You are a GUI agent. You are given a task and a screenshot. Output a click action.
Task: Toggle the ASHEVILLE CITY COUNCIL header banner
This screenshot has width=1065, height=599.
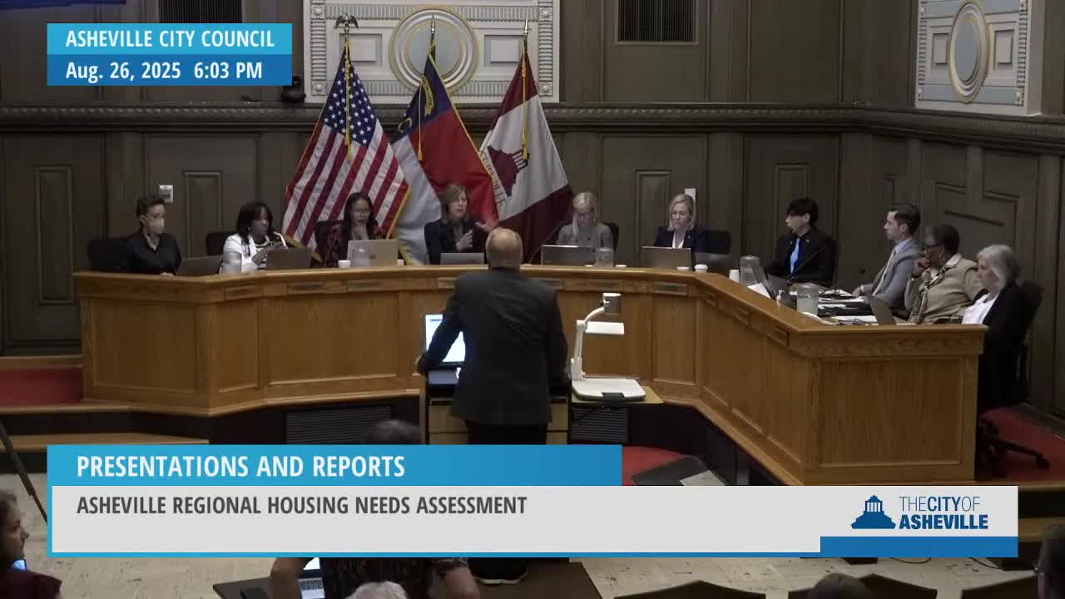(169, 39)
